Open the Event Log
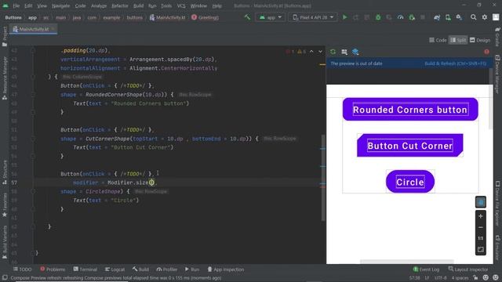The image size is (502, 282). coord(426,269)
